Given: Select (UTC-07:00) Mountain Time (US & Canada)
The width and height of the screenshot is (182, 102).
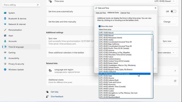Looking at the screenshot, I should tap(125, 55).
